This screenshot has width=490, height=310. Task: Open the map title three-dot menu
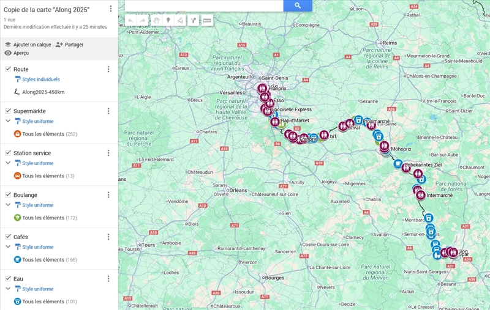tap(110, 9)
